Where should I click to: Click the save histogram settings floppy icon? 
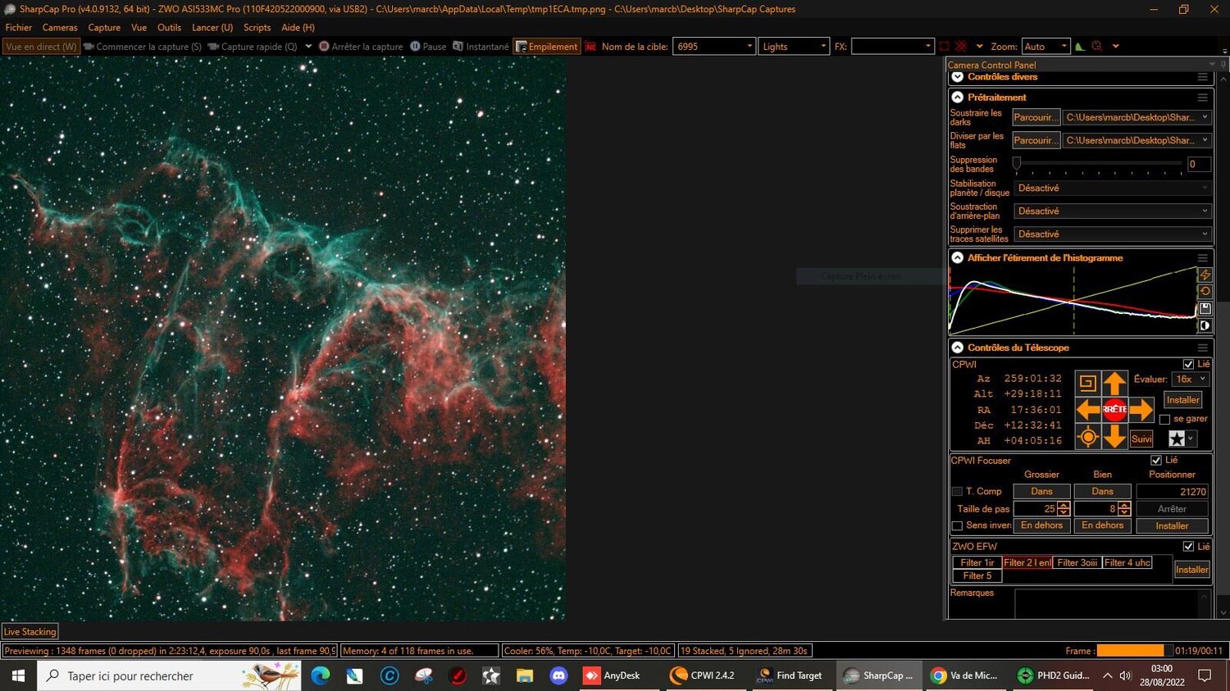(1205, 308)
